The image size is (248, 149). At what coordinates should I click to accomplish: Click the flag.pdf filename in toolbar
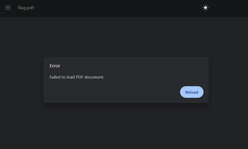pos(26,8)
